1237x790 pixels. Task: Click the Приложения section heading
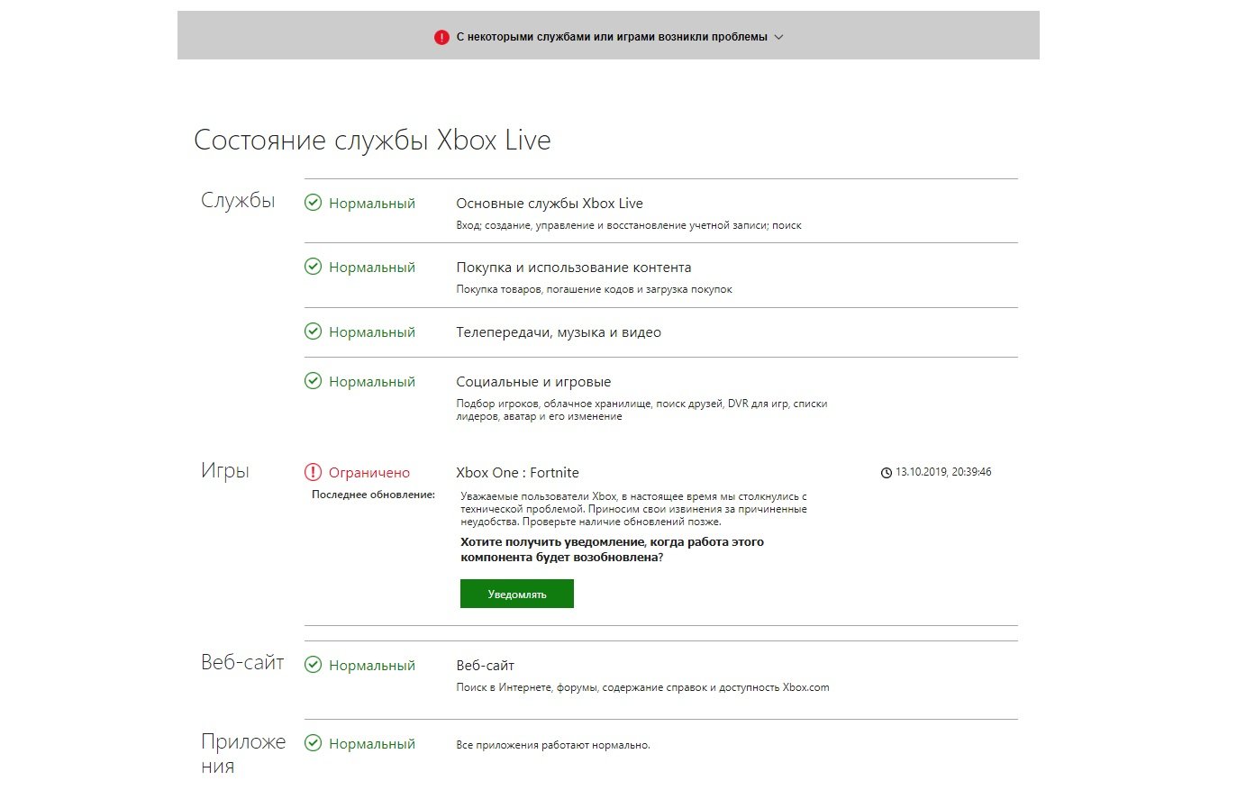coord(243,754)
